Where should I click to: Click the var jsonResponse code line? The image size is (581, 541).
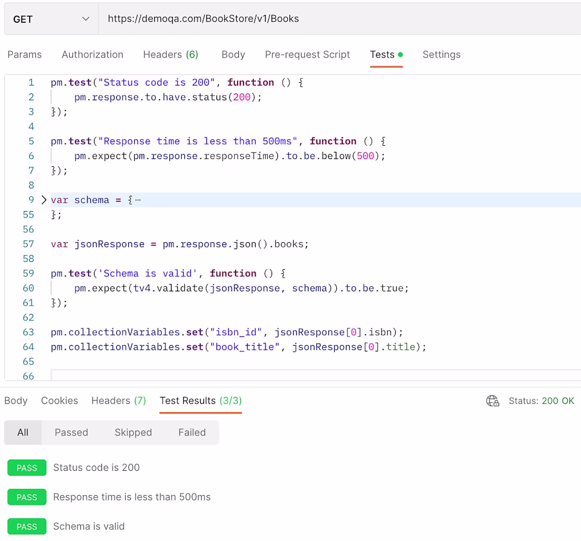tap(180, 244)
